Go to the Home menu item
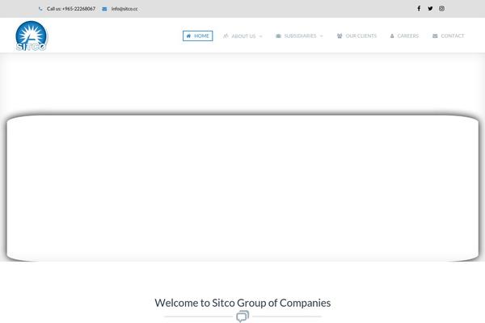 198,36
